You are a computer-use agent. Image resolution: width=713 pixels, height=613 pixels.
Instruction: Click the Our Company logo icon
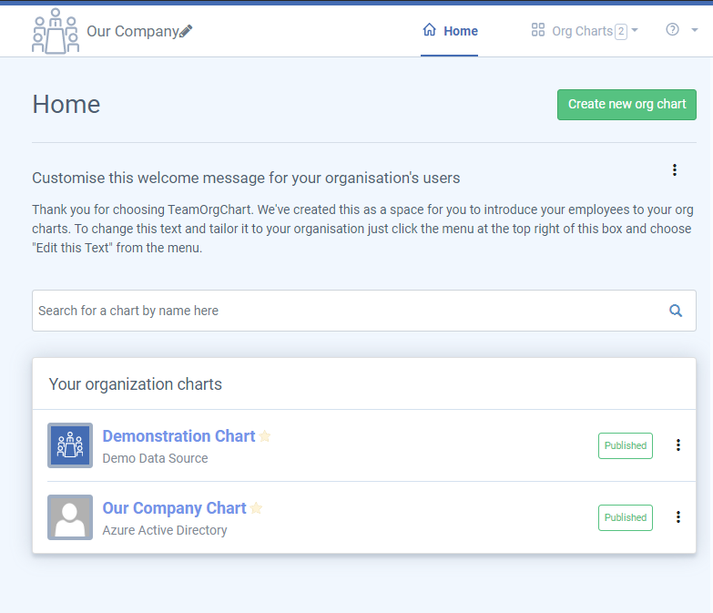(x=56, y=31)
